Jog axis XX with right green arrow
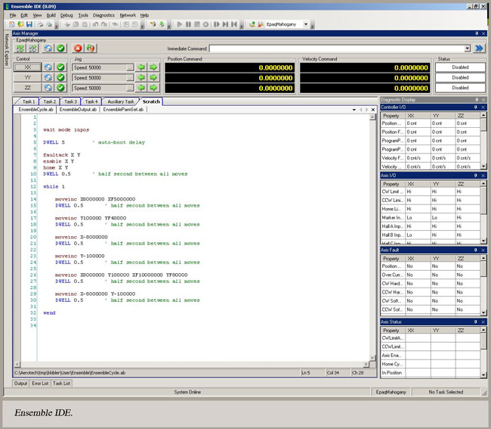The image size is (491, 429). (x=153, y=67)
